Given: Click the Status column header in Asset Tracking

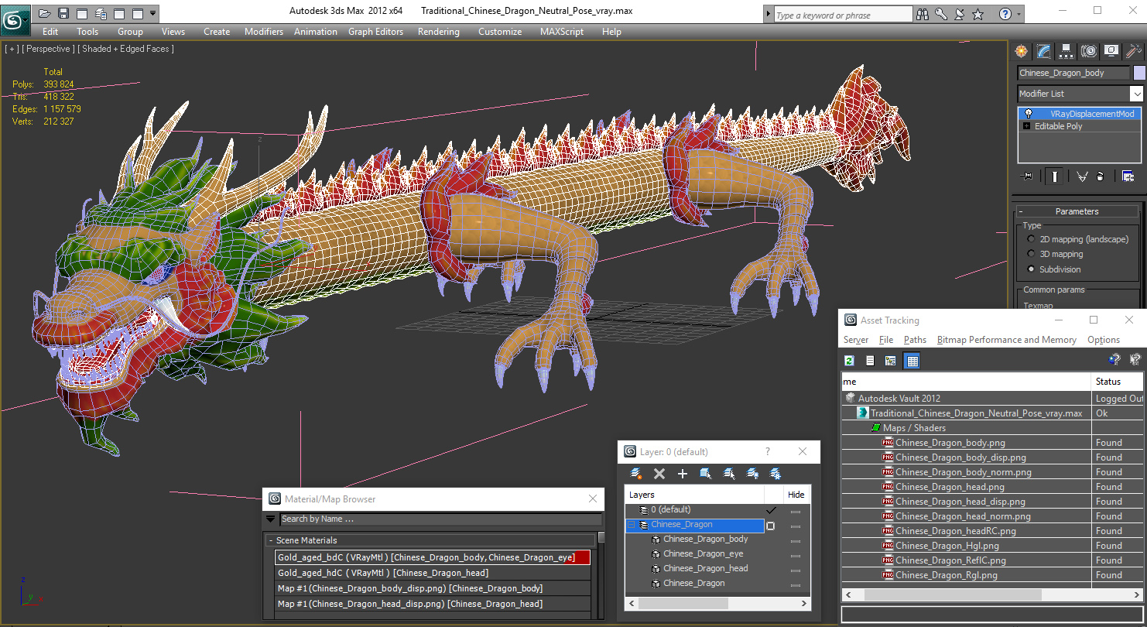Looking at the screenshot, I should [1117, 382].
